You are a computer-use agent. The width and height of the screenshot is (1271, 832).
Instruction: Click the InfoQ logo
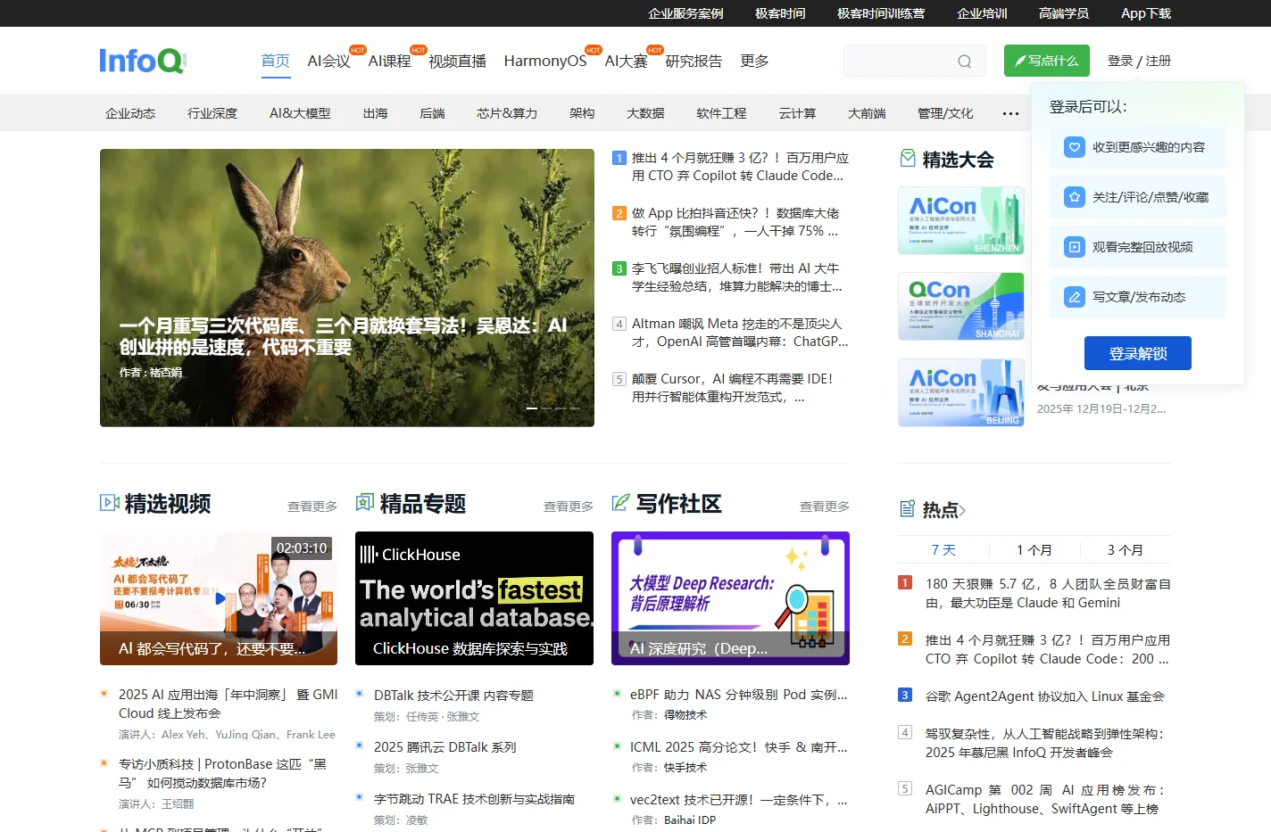[143, 61]
